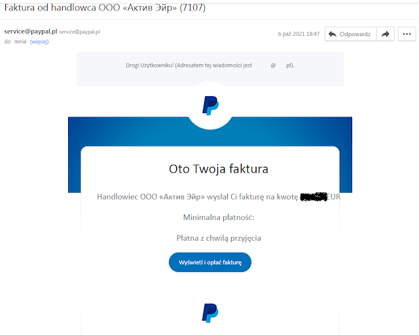Click the text Płatna z chwilą przyjęcia
Image resolution: width=419 pixels, height=335 pixels.
pyautogui.click(x=219, y=238)
